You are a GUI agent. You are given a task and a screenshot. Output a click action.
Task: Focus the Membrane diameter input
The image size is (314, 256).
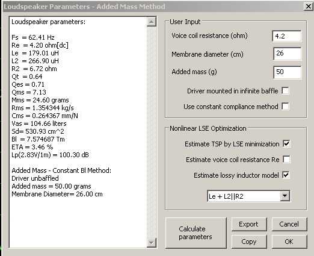tap(288, 54)
